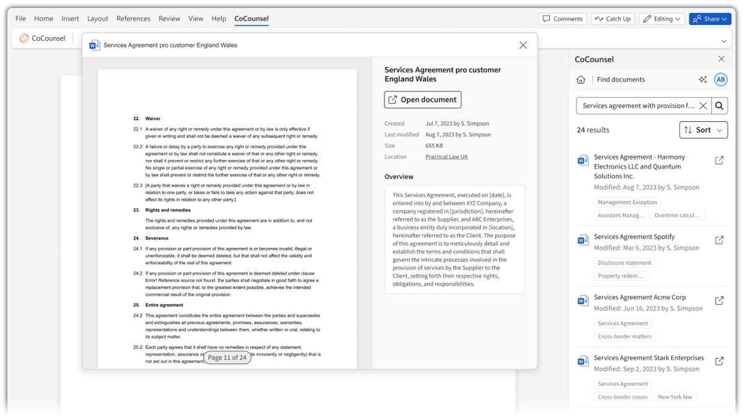743x418 pixels.
Task: Select the Cross-border matters tag
Action: (x=624, y=337)
